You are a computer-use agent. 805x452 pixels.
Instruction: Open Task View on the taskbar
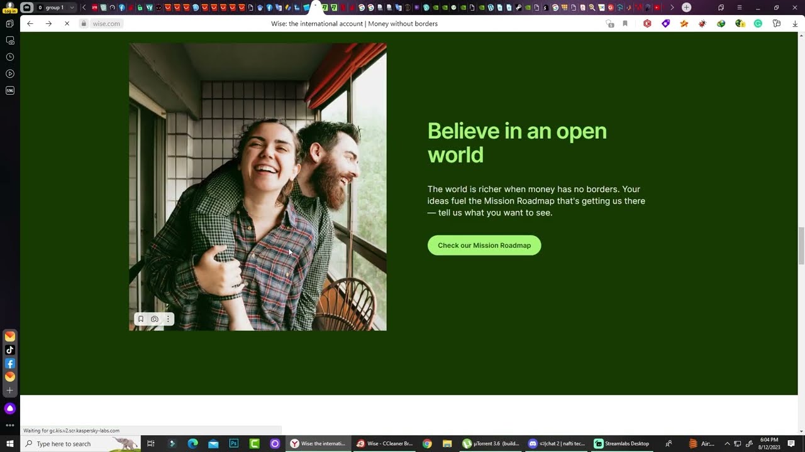point(151,444)
